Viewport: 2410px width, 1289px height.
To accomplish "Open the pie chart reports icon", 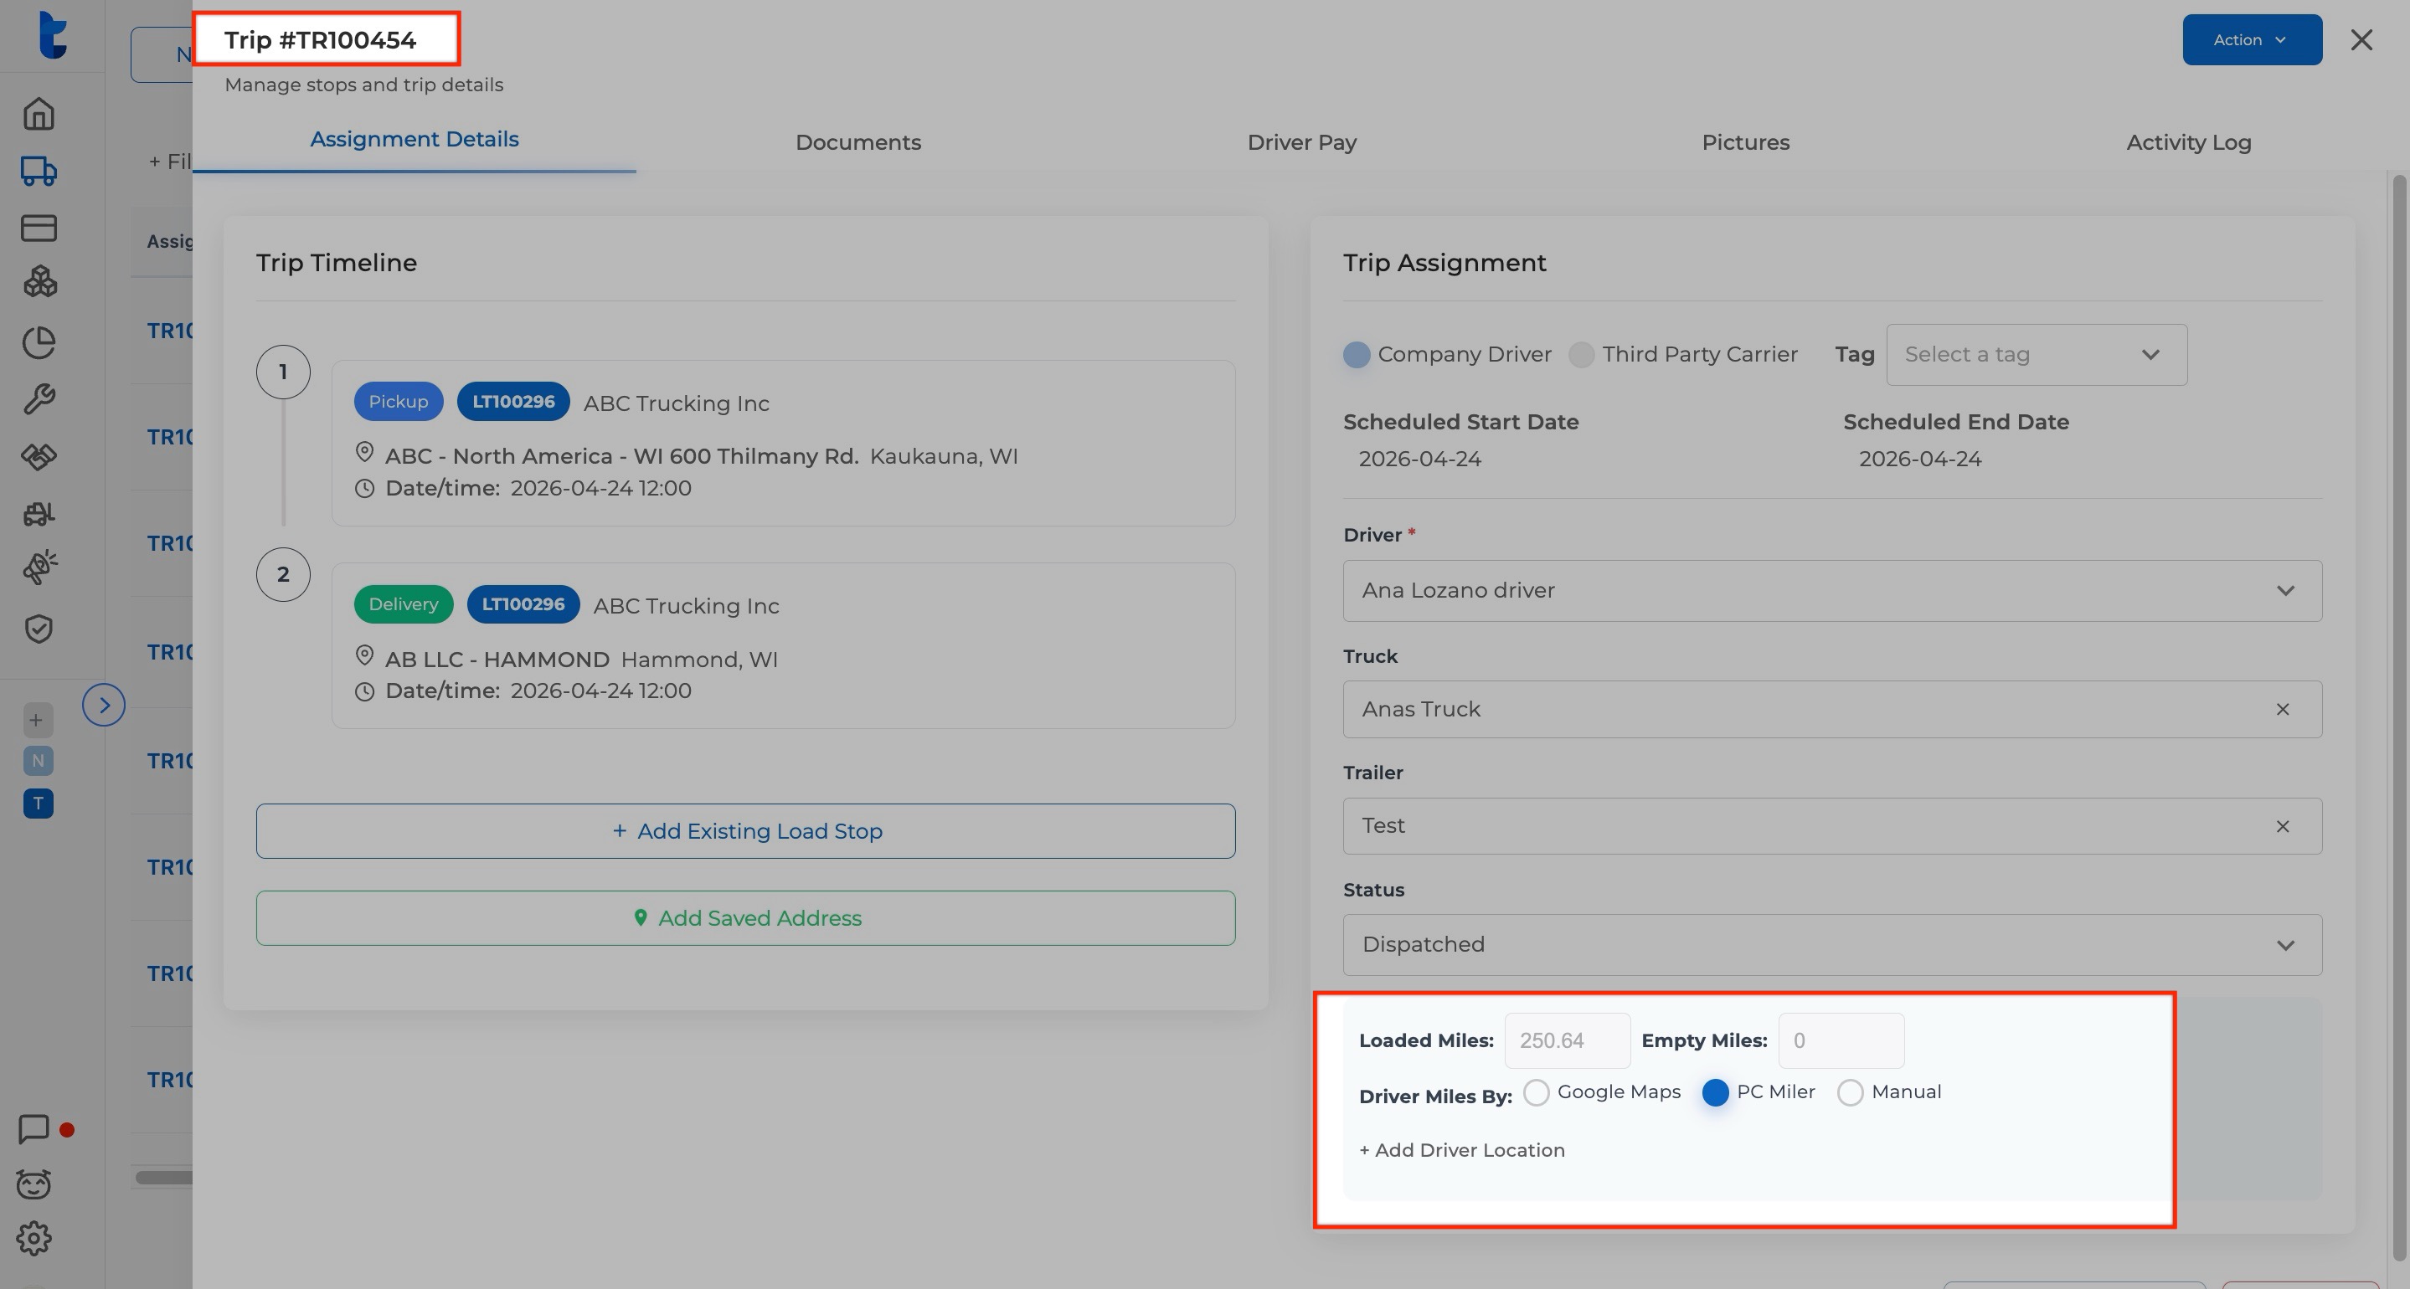I will tap(39, 342).
